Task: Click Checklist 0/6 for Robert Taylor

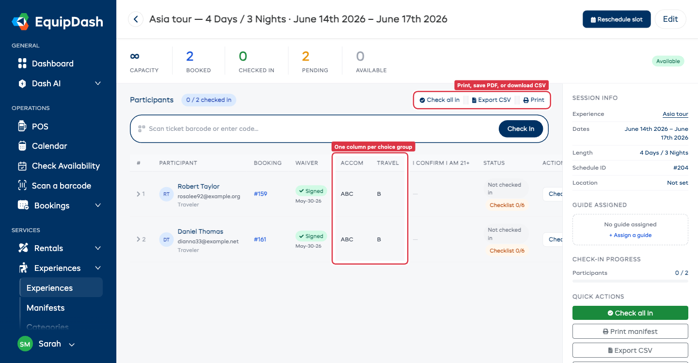Action: click(x=507, y=205)
